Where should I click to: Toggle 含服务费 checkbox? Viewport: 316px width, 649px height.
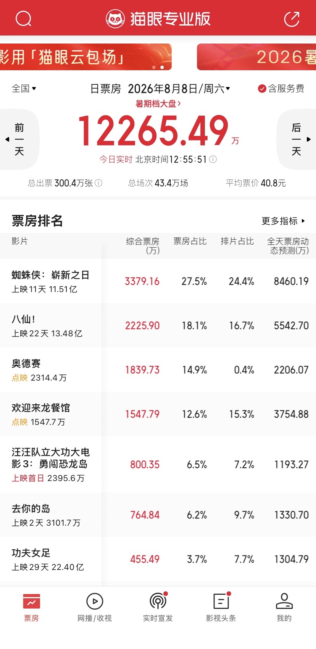[262, 89]
